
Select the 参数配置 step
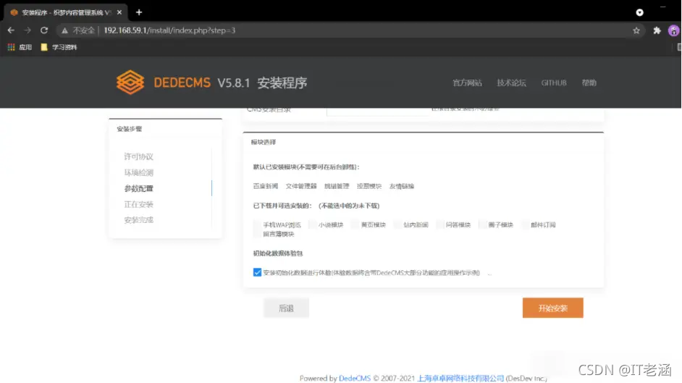[x=139, y=188]
